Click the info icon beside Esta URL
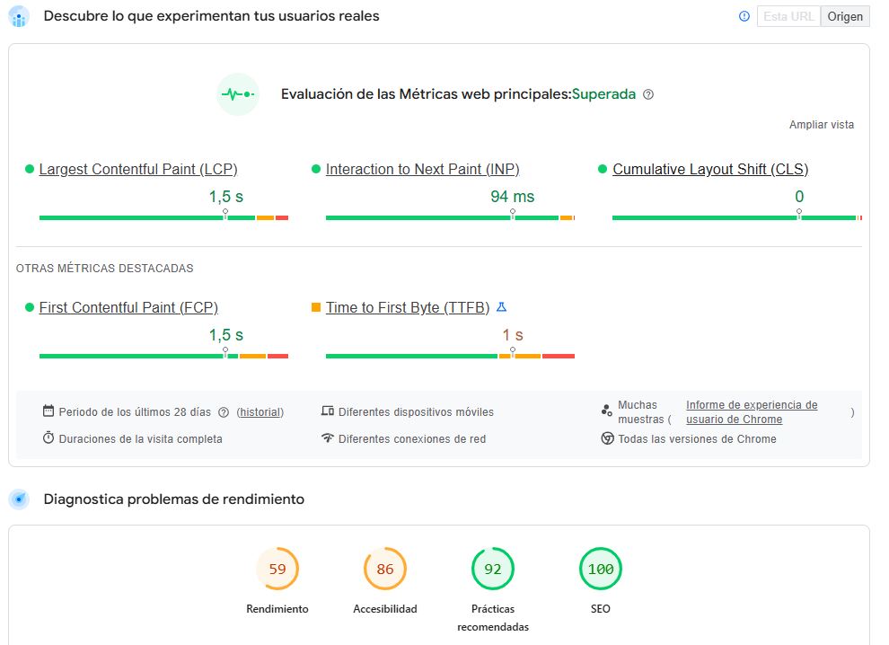The width and height of the screenshot is (889, 645). coord(744,16)
